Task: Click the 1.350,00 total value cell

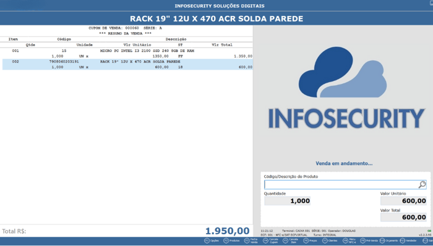Action: pyautogui.click(x=243, y=56)
